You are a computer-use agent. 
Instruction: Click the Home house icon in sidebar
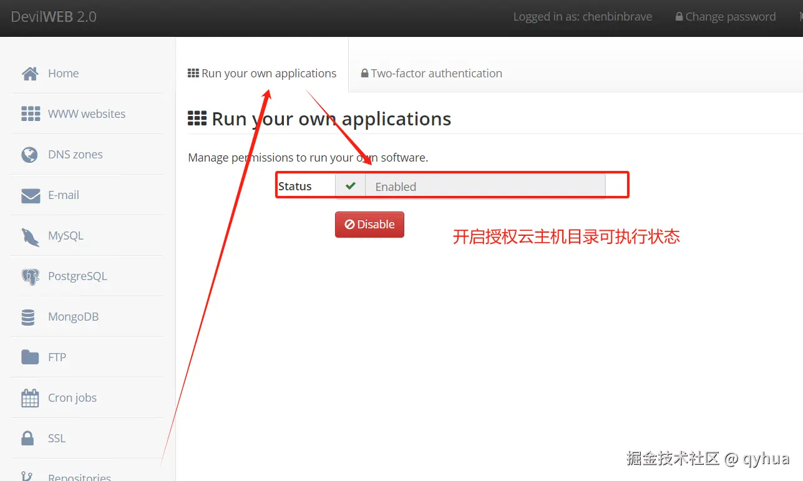click(x=30, y=74)
